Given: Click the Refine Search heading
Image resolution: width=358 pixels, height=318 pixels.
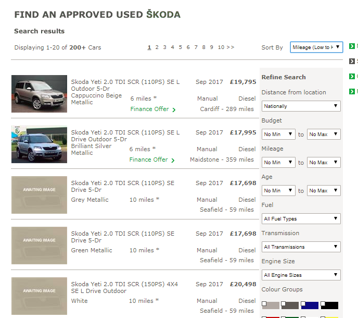Looking at the screenshot, I should pos(284,77).
